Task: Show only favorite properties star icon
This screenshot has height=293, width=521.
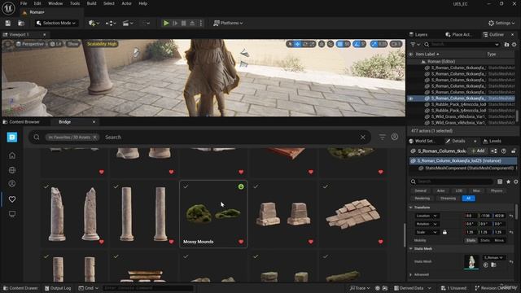Action: (x=508, y=181)
